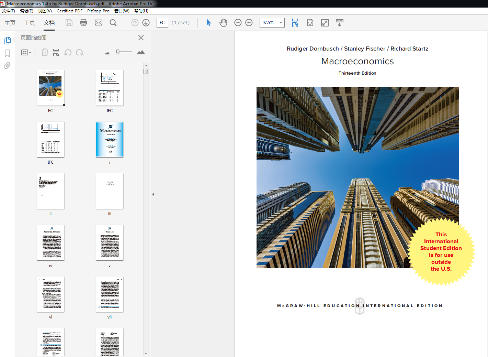Switch to 工具 tab
Image resolution: width=488 pixels, height=357 pixels.
30,23
